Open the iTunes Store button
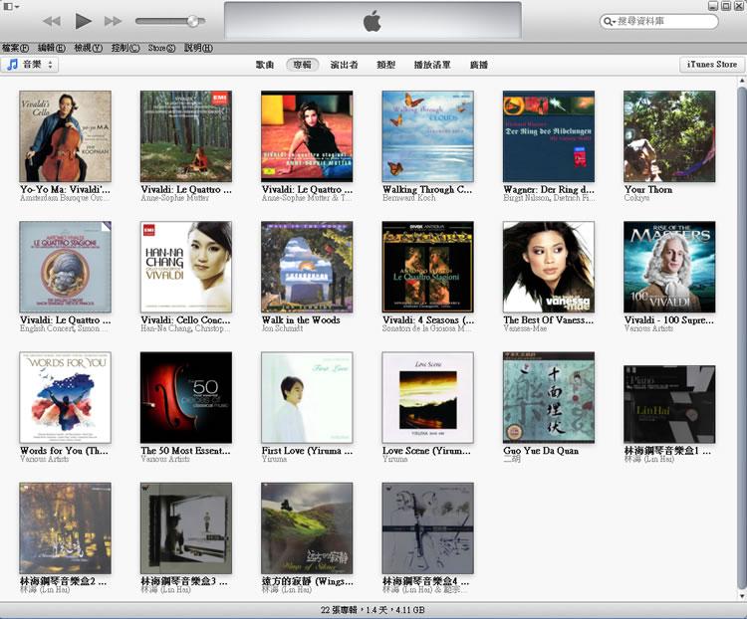 712,65
